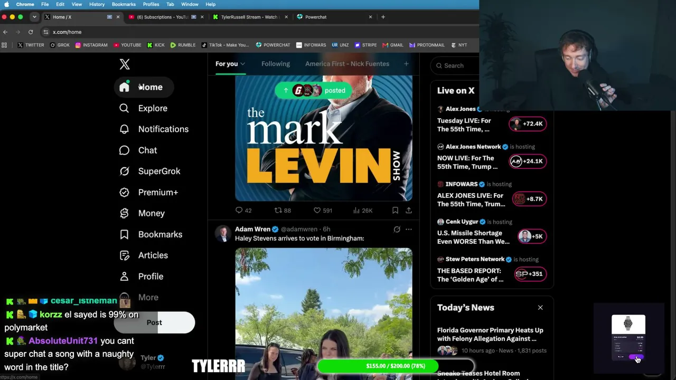Image resolution: width=676 pixels, height=380 pixels.
Task: Expand the For you timeline chevron
Action: point(242,64)
